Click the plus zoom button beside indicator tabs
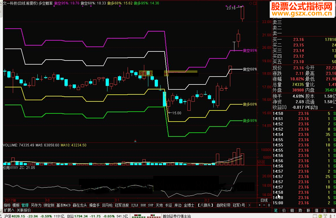This screenshot has width=336, height=218. pyautogui.click(x=260, y=205)
